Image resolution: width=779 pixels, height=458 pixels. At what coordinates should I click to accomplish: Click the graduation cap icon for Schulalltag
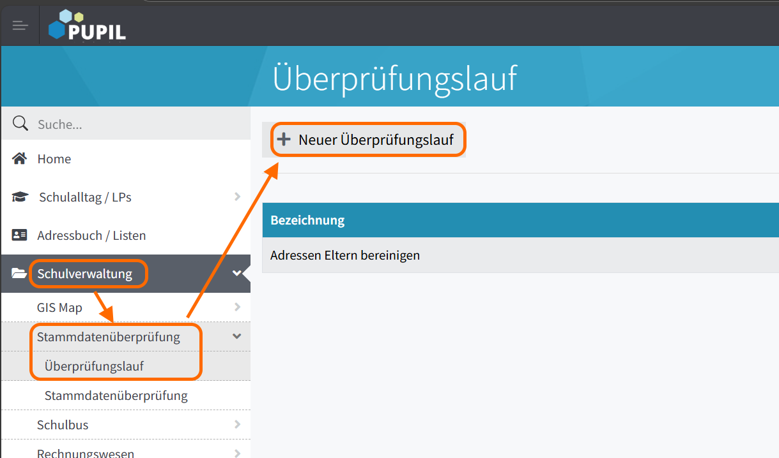pos(20,197)
